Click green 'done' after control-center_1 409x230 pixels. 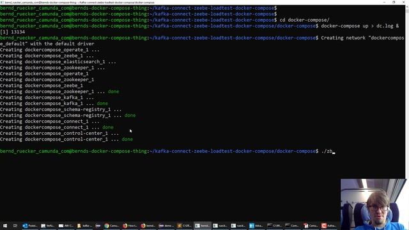click(127, 139)
